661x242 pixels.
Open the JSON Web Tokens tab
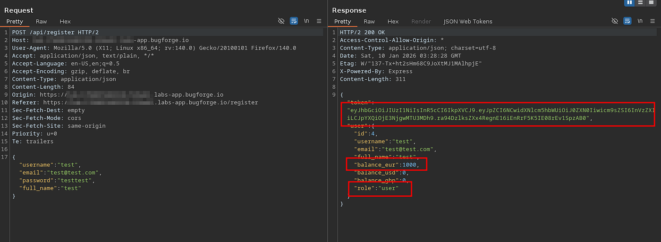point(468,21)
